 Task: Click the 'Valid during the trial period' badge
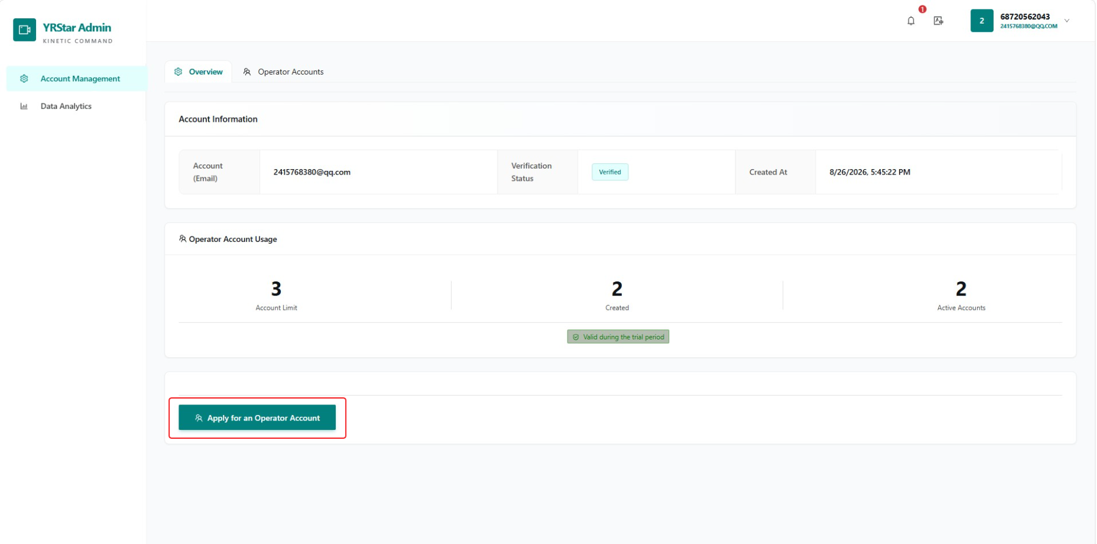pos(618,337)
